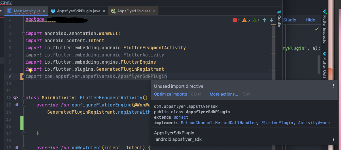This screenshot has height=150, width=341.
Task: Click the line number 10 in gutter
Action: tap(8, 84)
